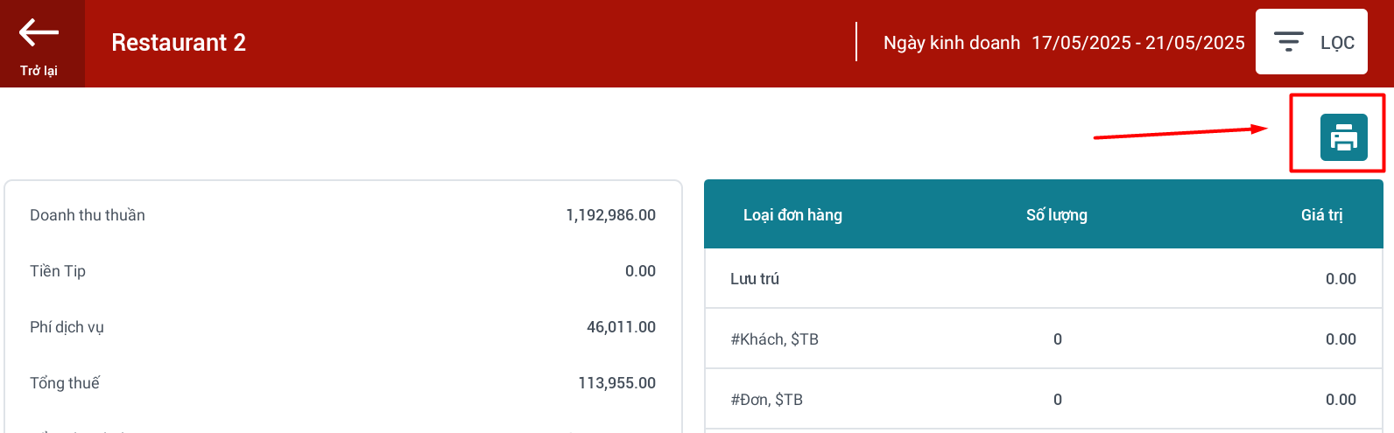This screenshot has width=1394, height=433.
Task: Click the Phí dịch vụ label
Action: tap(67, 327)
